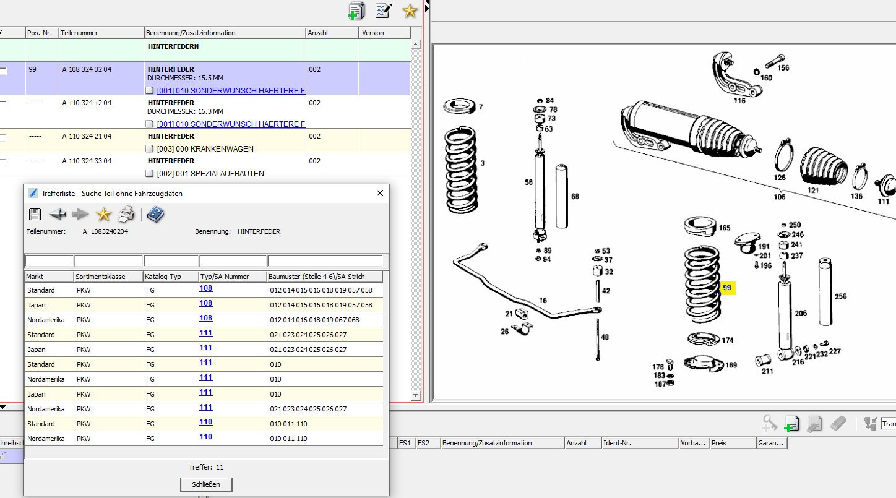Click the Baumuster (Stelle 4-6)/SA-Strich header
The image size is (896, 498).
pyautogui.click(x=324, y=277)
